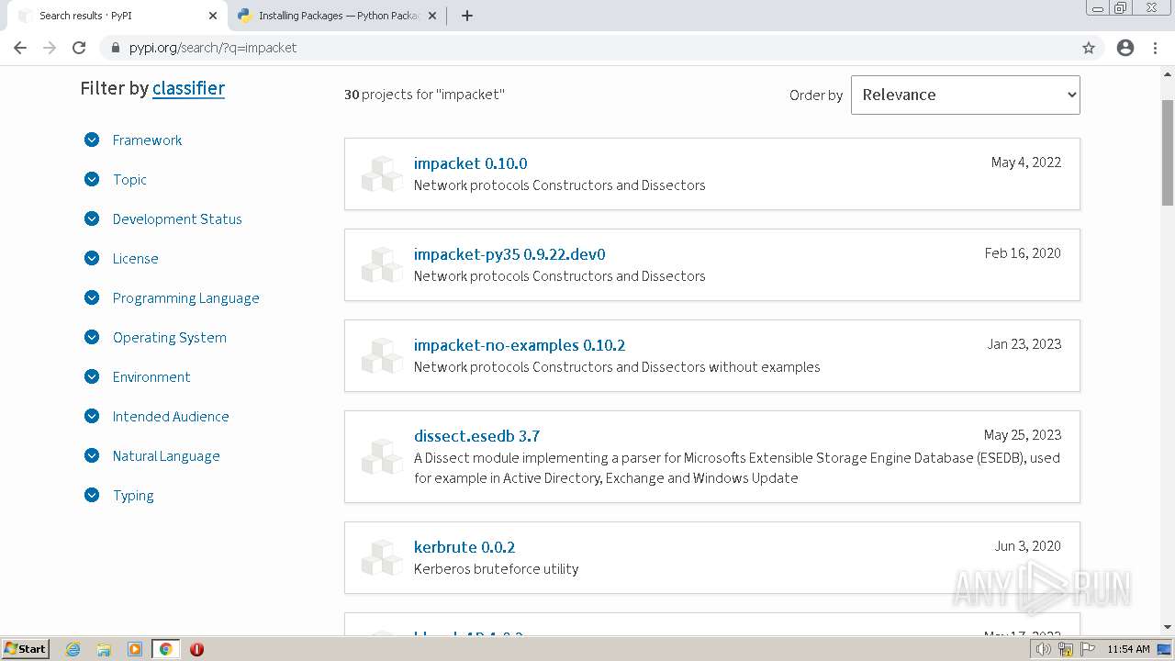
Task: Expand the Topic filter chevron
Action: 92,179
